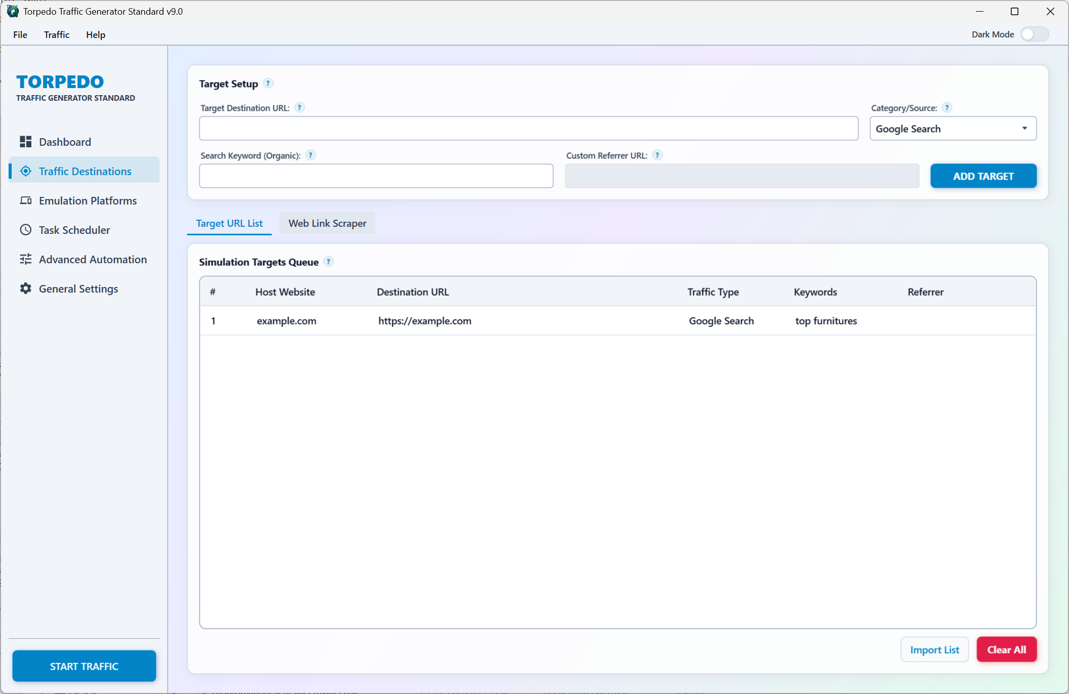Image resolution: width=1069 pixels, height=694 pixels.
Task: Show help for Target Destination URL
Action: (300, 107)
